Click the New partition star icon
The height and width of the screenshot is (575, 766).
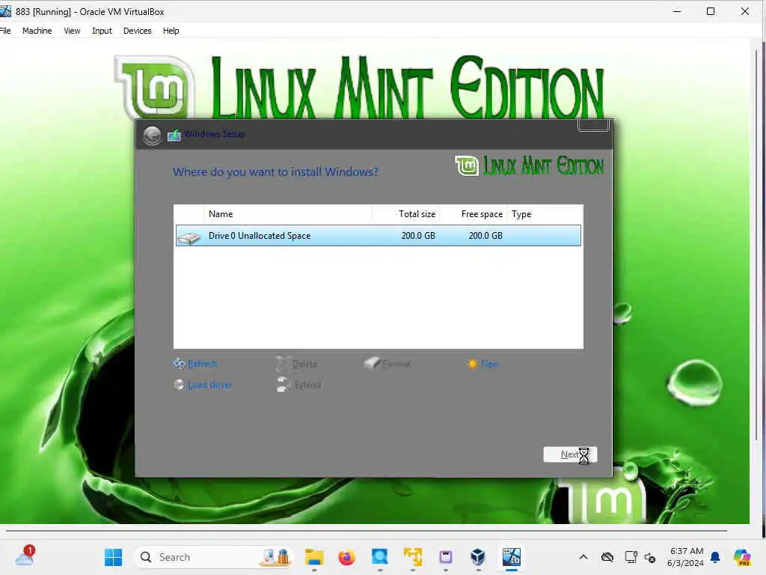pos(472,364)
